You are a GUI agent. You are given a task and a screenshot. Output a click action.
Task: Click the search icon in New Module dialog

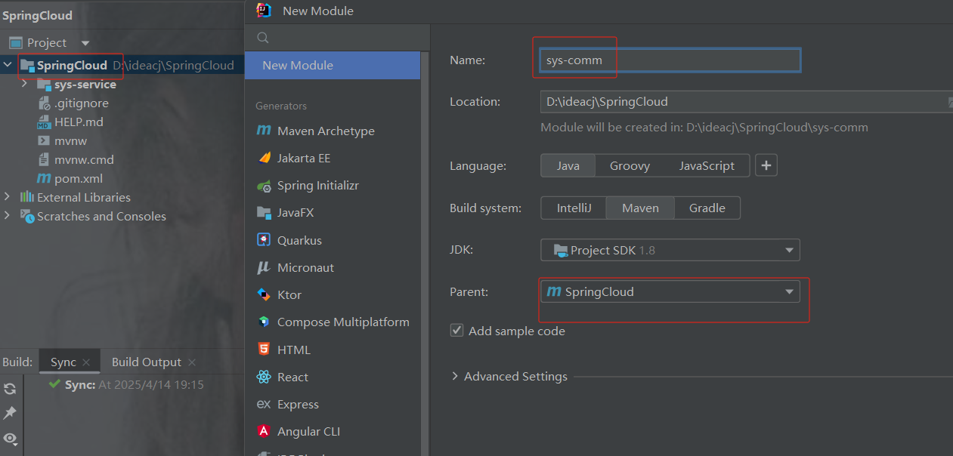(x=263, y=37)
